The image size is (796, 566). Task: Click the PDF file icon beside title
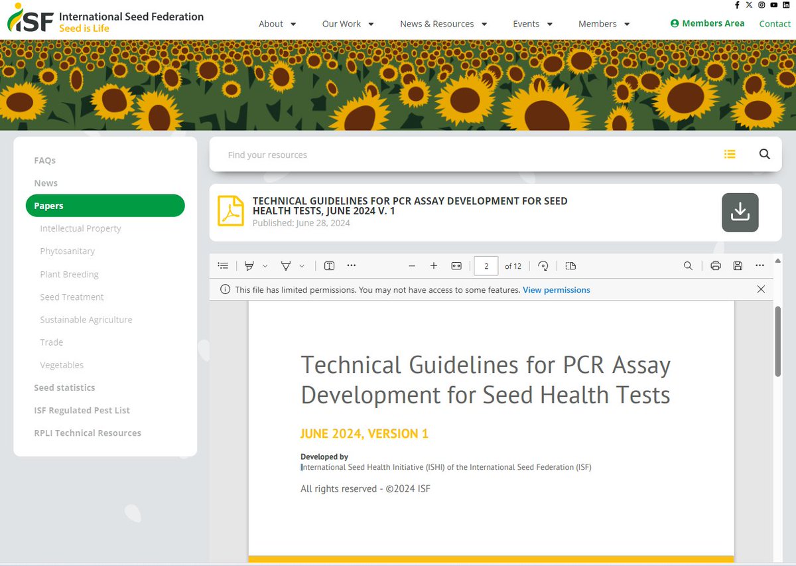(x=231, y=211)
